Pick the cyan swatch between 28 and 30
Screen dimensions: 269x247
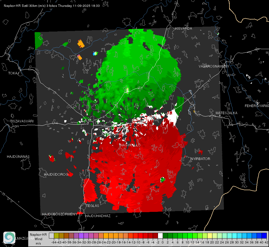coord(235,235)
